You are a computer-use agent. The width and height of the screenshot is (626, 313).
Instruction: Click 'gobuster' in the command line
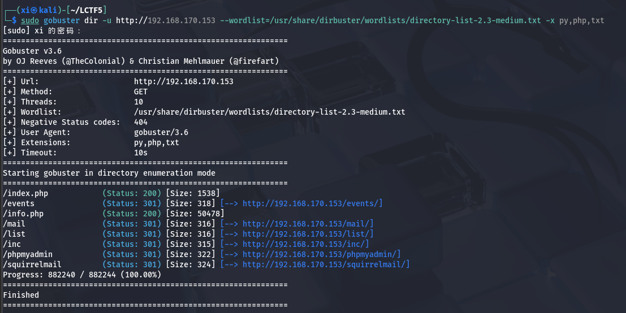coord(62,20)
